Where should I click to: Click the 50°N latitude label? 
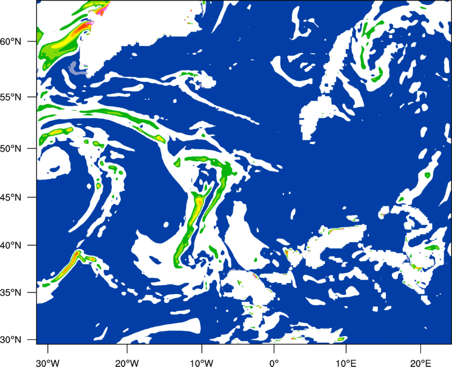[10, 148]
